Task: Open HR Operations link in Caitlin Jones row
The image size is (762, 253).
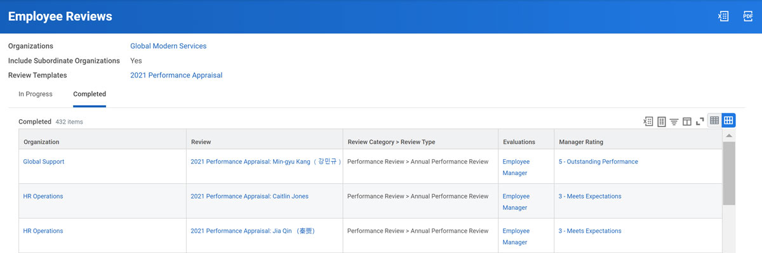Action: pyautogui.click(x=43, y=197)
